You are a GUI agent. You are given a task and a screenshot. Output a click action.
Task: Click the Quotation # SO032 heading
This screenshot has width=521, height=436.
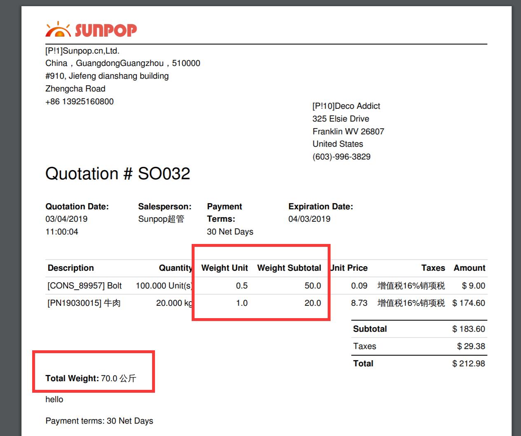point(118,173)
